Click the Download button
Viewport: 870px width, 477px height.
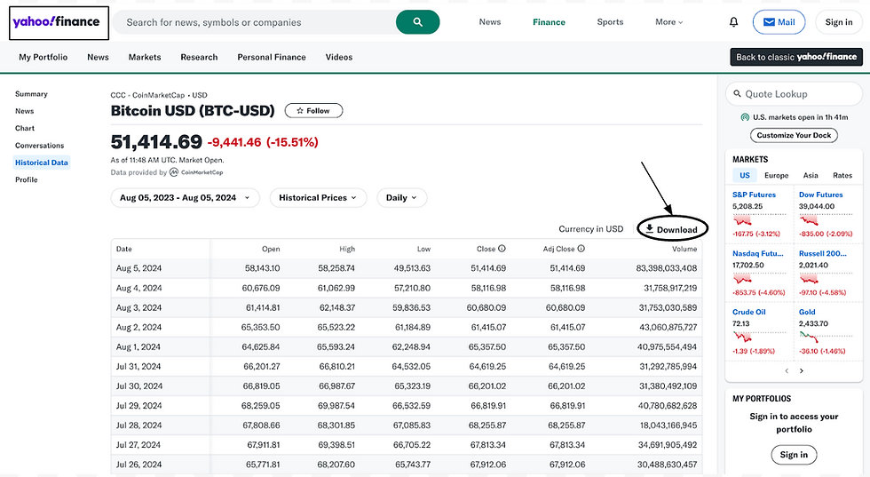click(x=671, y=229)
